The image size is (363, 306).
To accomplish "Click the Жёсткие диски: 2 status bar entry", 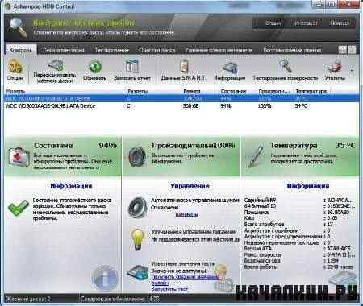I will (28, 299).
